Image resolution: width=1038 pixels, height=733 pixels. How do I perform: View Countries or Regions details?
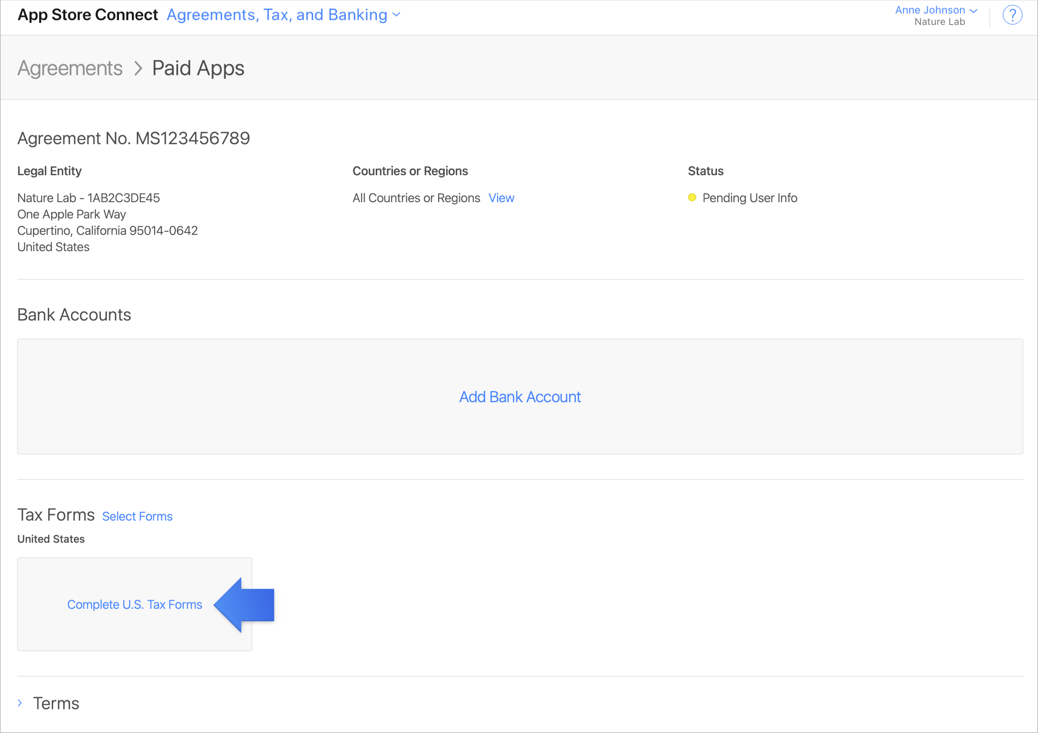click(x=502, y=198)
